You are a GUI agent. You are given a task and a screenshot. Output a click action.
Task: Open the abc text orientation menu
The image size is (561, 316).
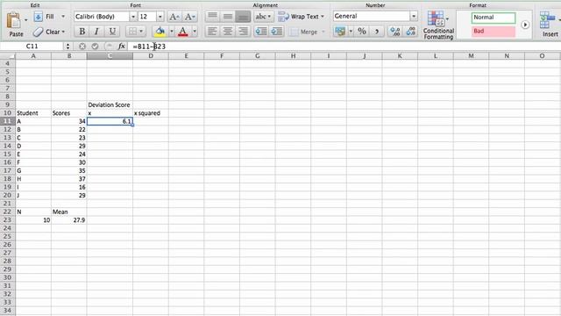point(263,17)
